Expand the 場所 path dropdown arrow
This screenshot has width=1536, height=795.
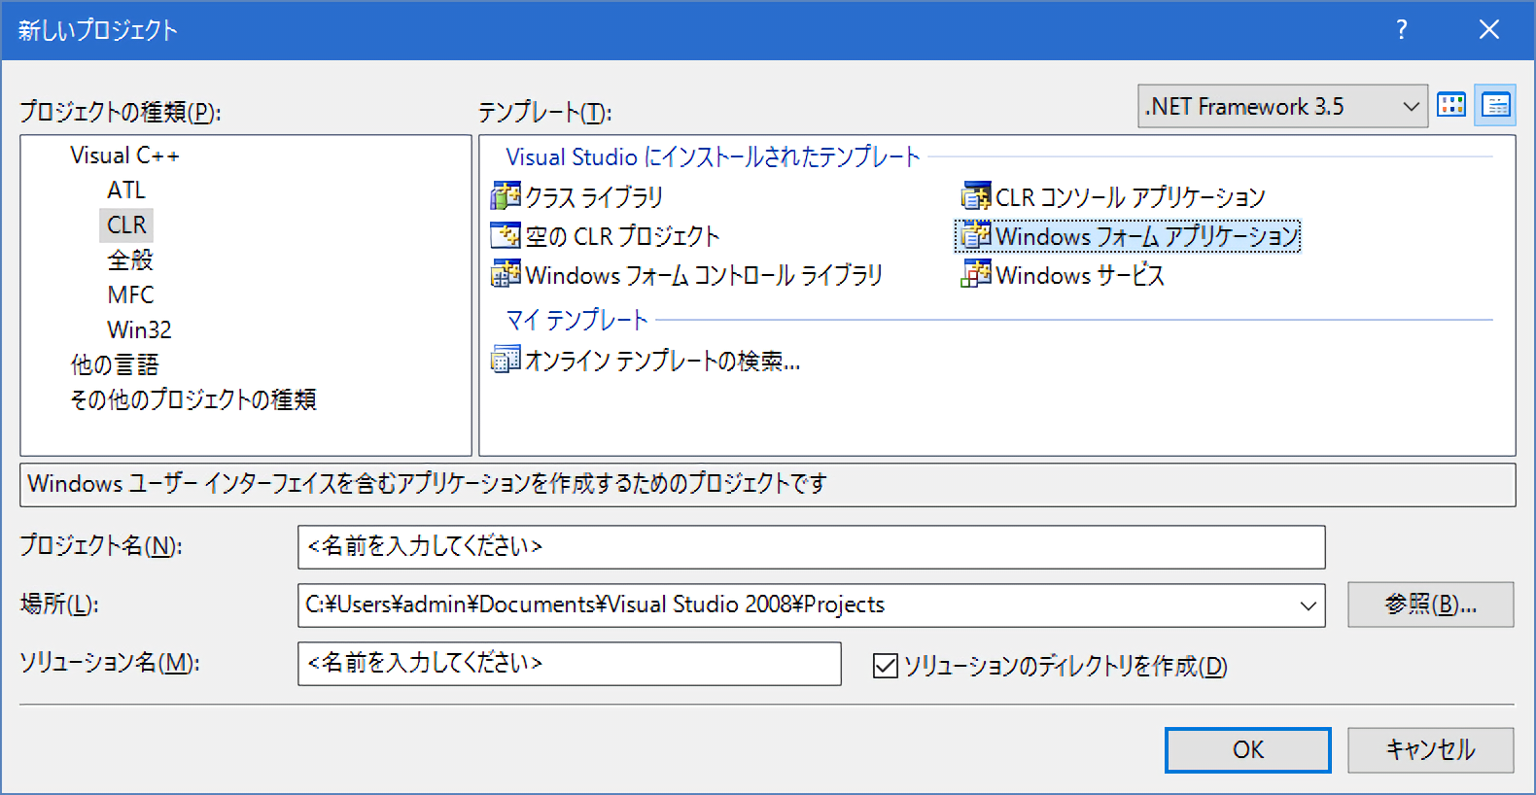tap(1308, 605)
